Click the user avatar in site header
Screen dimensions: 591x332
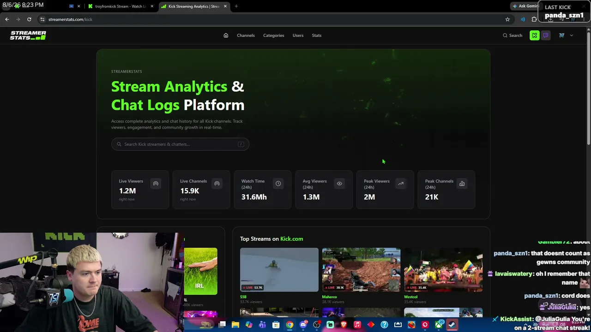562,36
